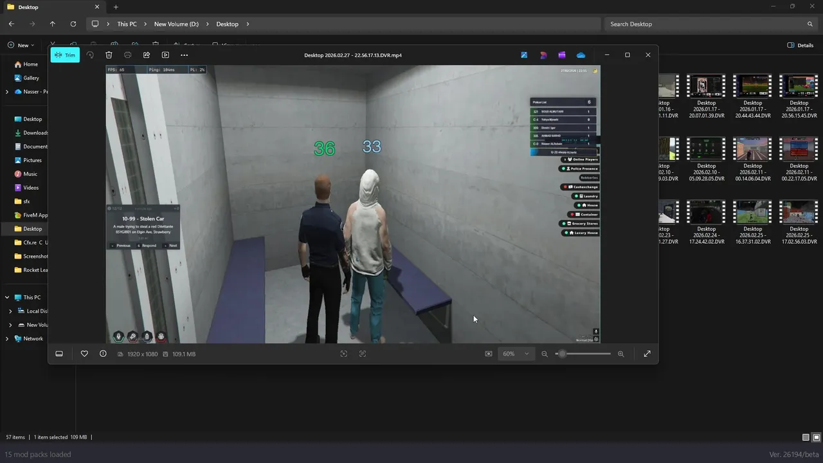
Task: Click the Trim video button
Action: click(65, 55)
